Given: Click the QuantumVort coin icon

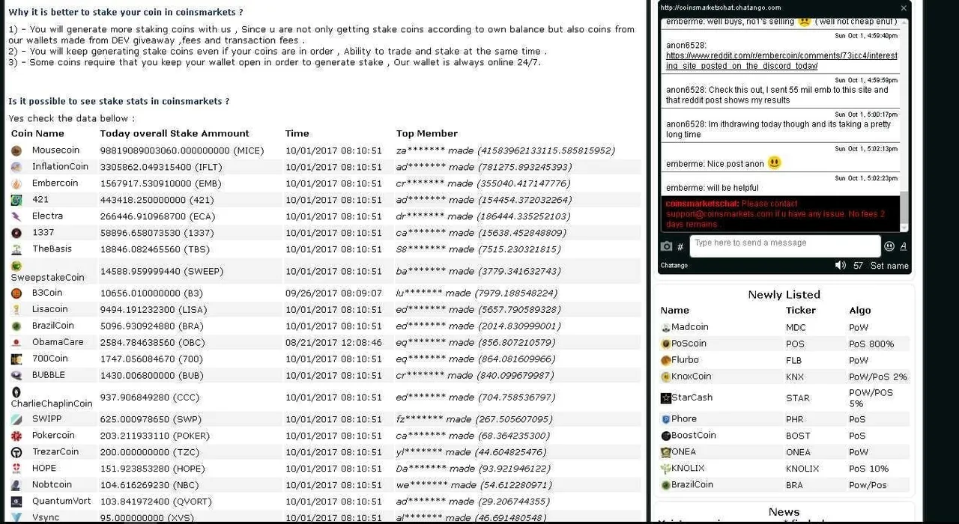Looking at the screenshot, I should click(x=16, y=502).
